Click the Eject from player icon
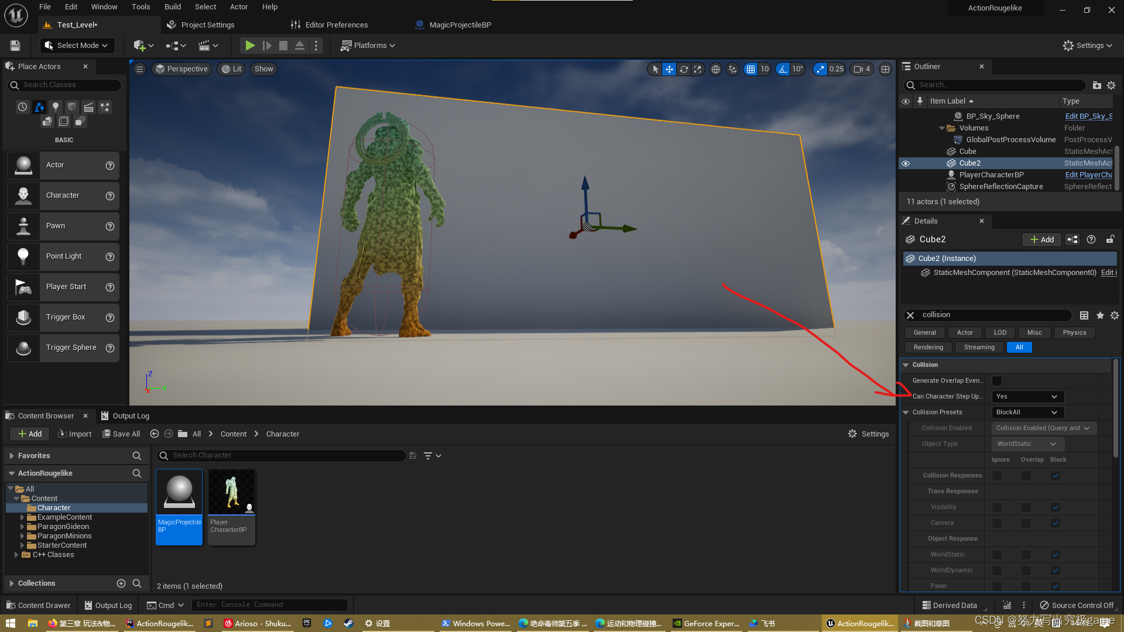 click(299, 46)
